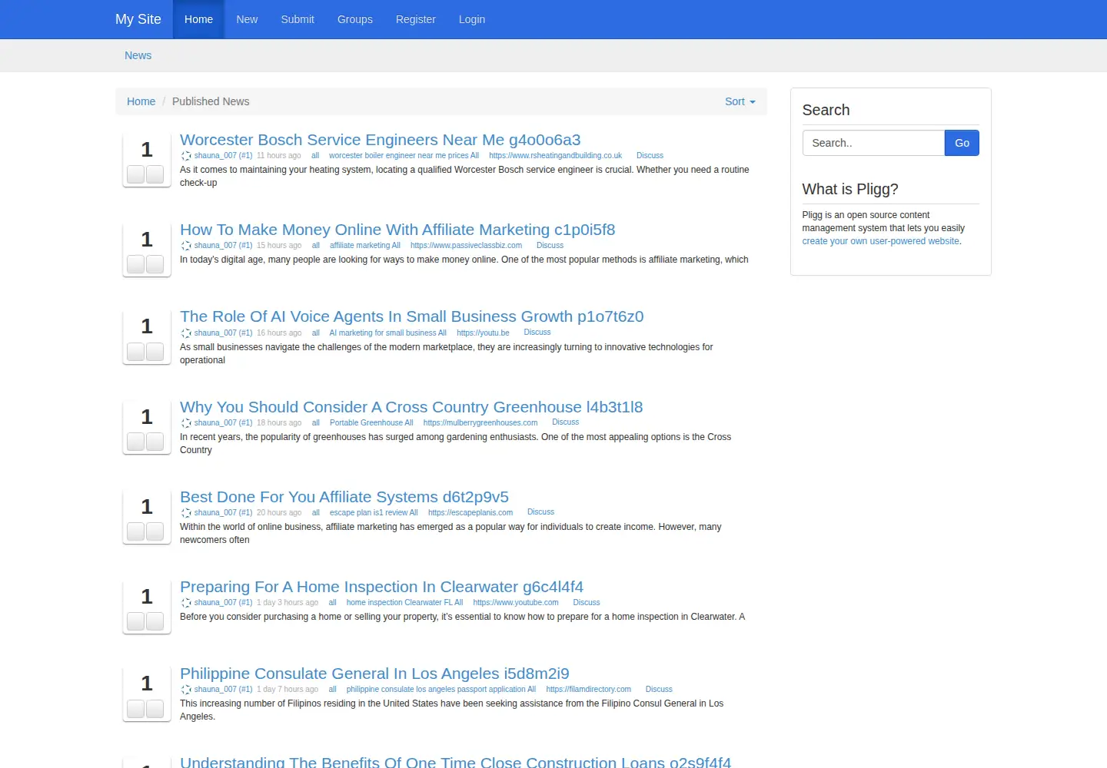Click Home in the breadcrumb
Screen dimensions: 1107x768
pyautogui.click(x=141, y=101)
